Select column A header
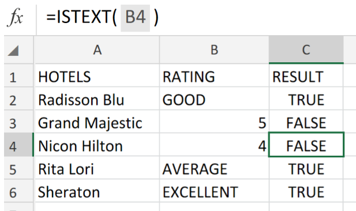 pyautogui.click(x=97, y=50)
